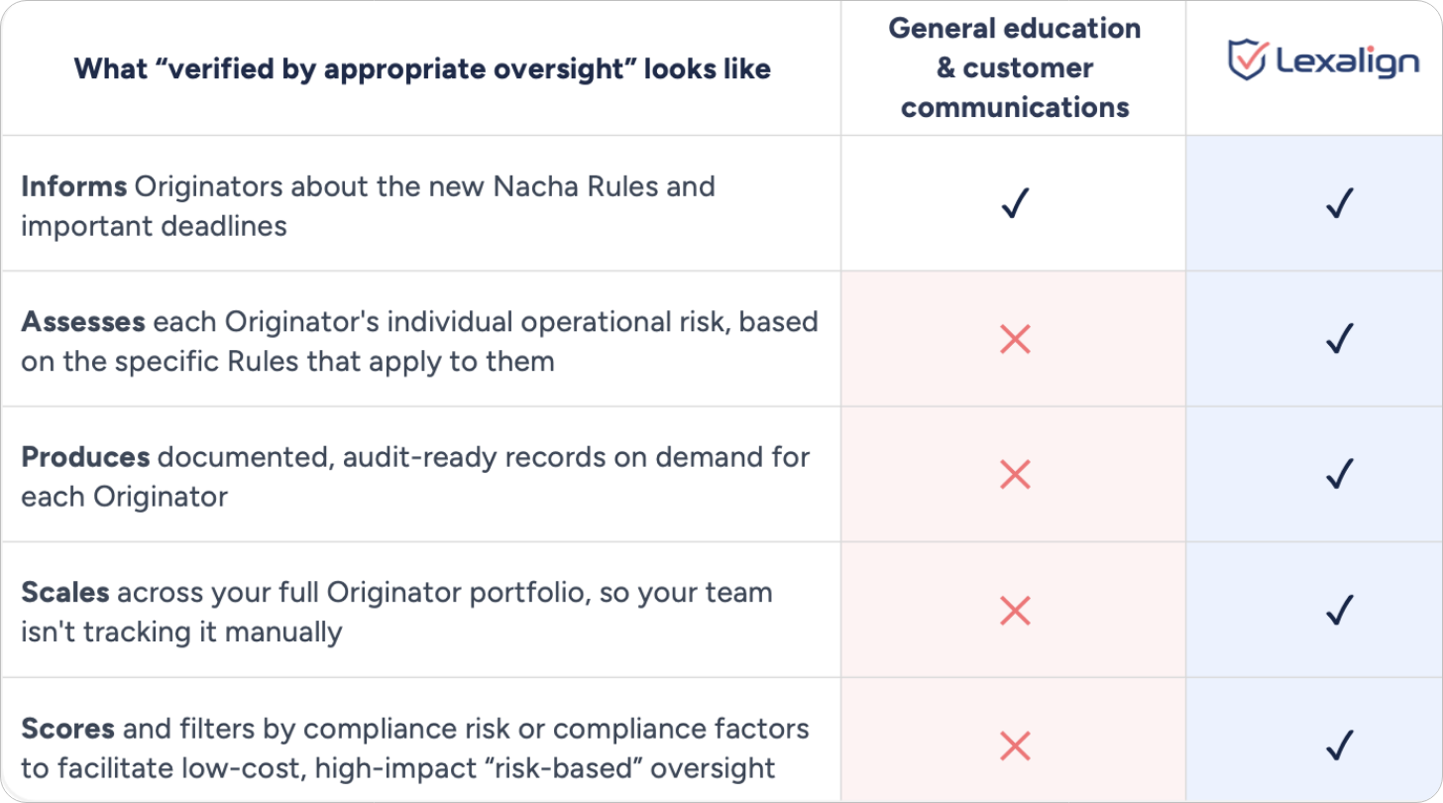Click the text 'each Originator' in the Produces row
This screenshot has height=803, width=1443.
tap(124, 496)
